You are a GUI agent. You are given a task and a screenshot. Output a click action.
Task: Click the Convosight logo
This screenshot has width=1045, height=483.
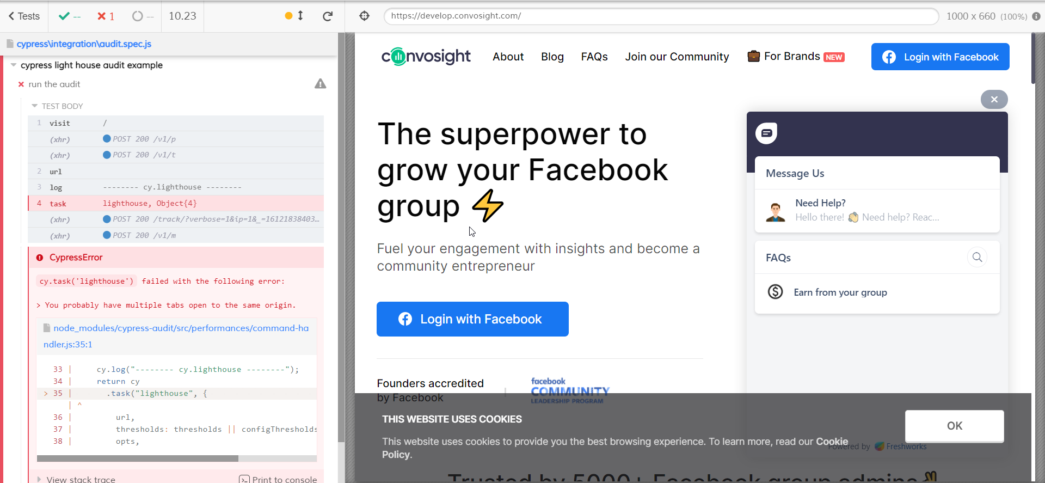(x=426, y=56)
